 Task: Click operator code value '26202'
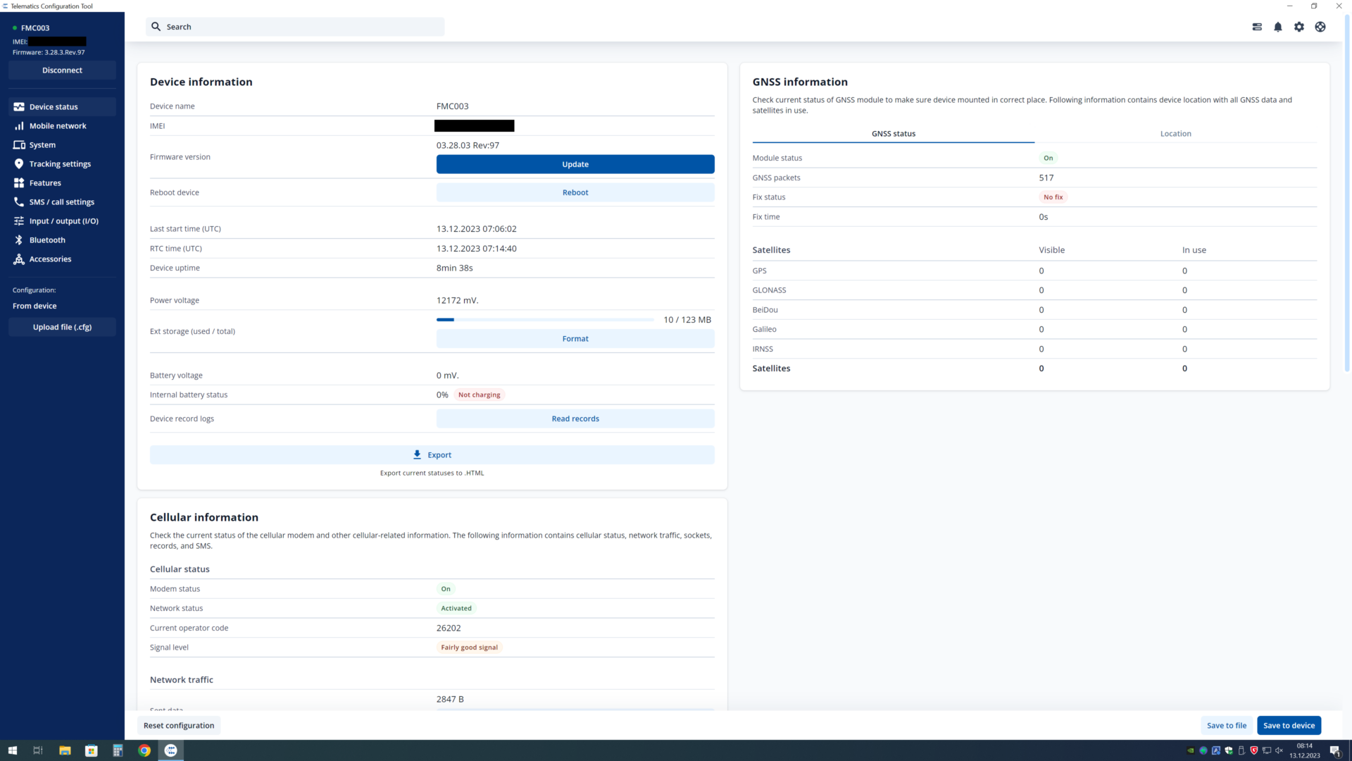[x=449, y=629]
